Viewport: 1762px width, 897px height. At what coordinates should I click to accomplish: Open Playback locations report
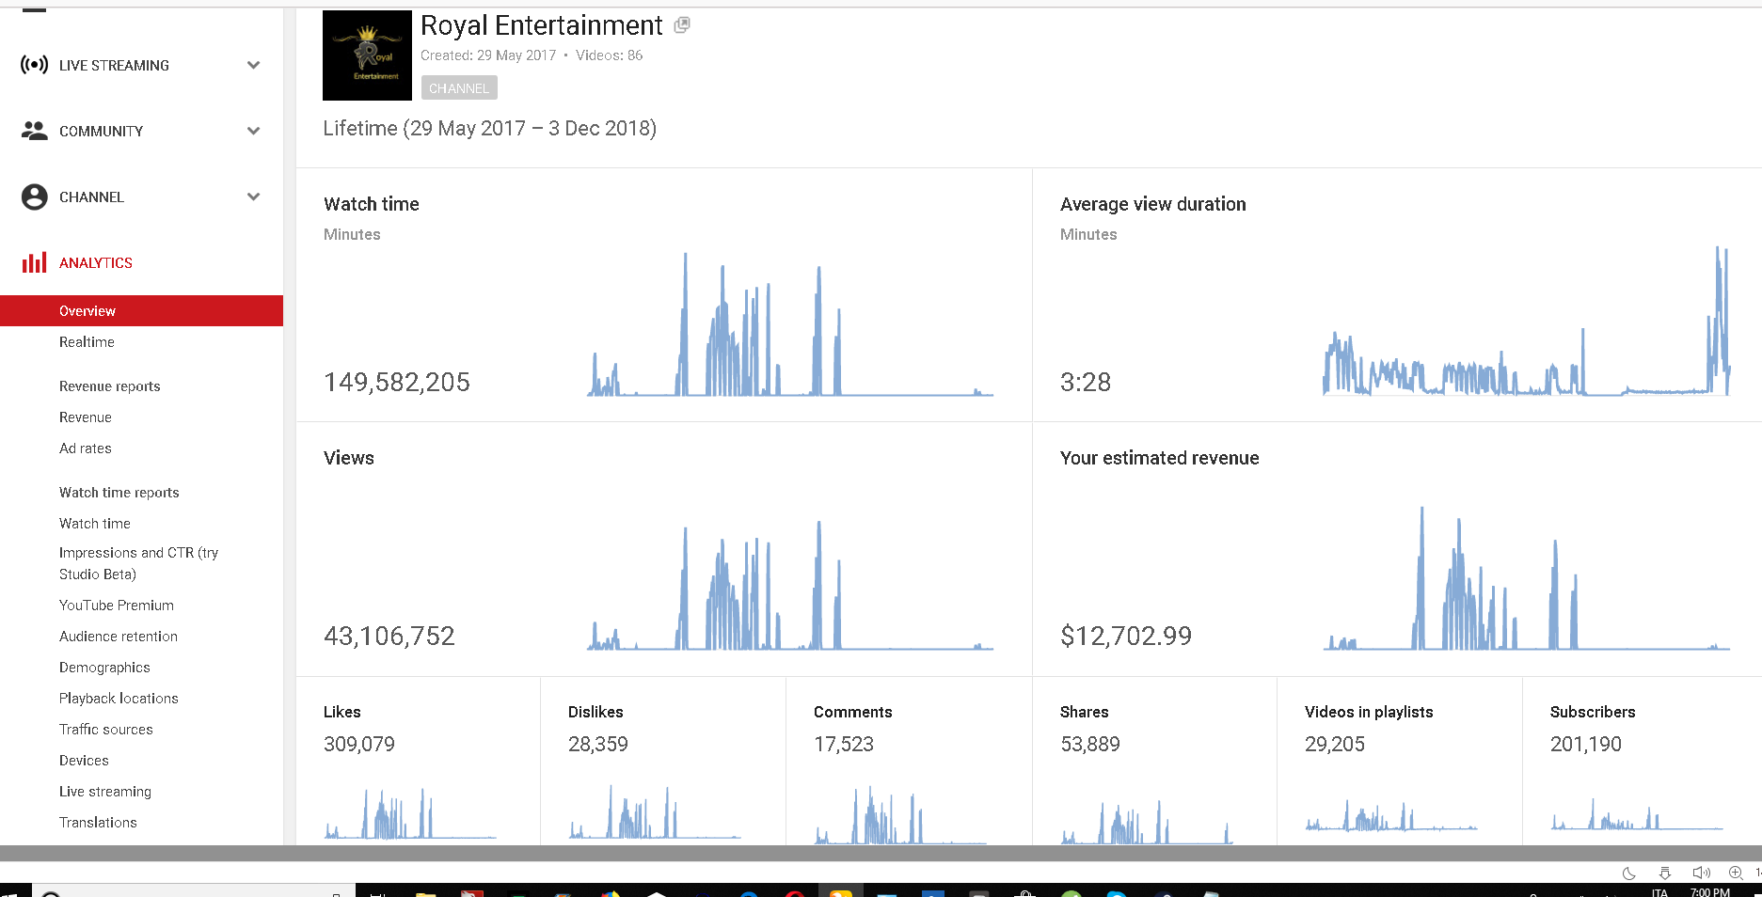119,699
